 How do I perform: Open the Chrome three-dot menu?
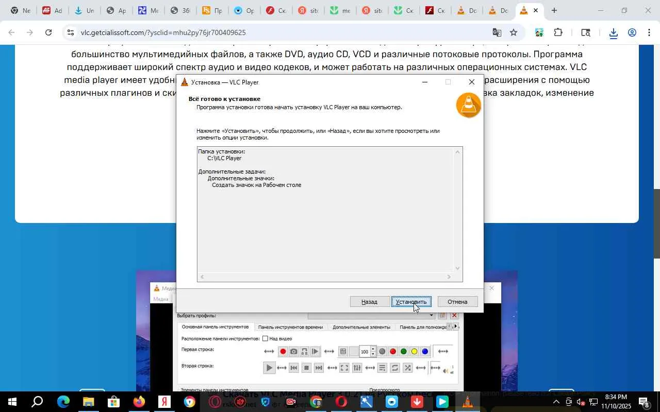pos(650,32)
